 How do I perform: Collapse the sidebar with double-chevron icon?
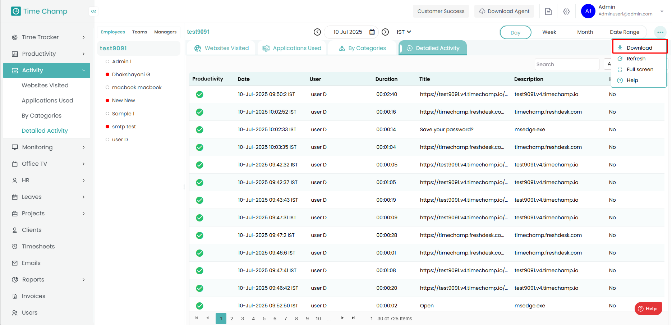[93, 12]
